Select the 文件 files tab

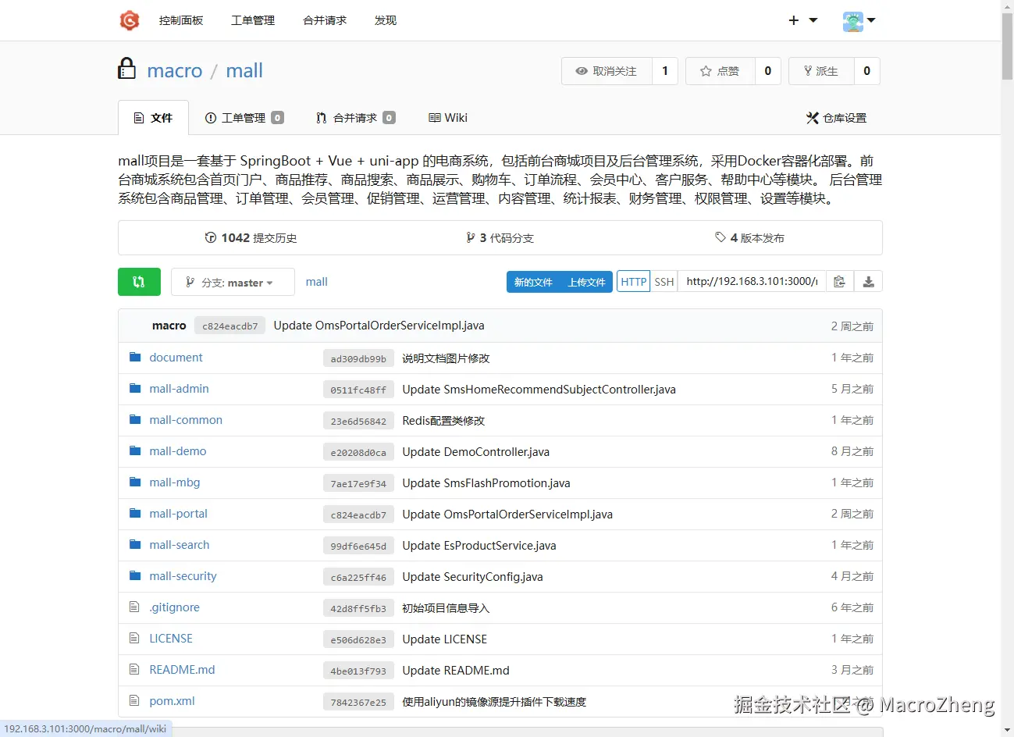tap(153, 118)
